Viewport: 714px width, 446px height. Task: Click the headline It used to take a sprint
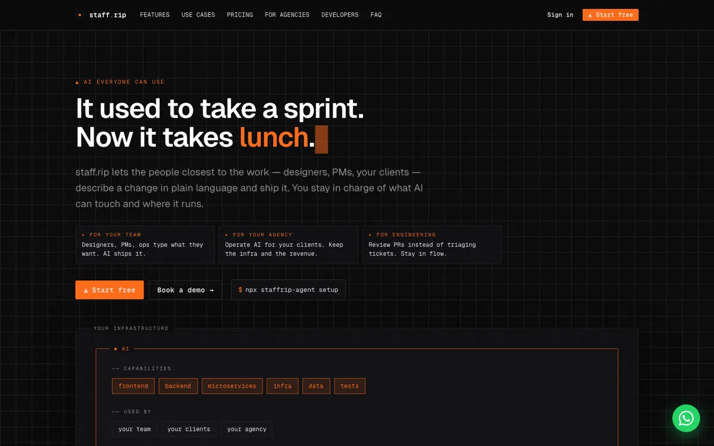(220, 109)
